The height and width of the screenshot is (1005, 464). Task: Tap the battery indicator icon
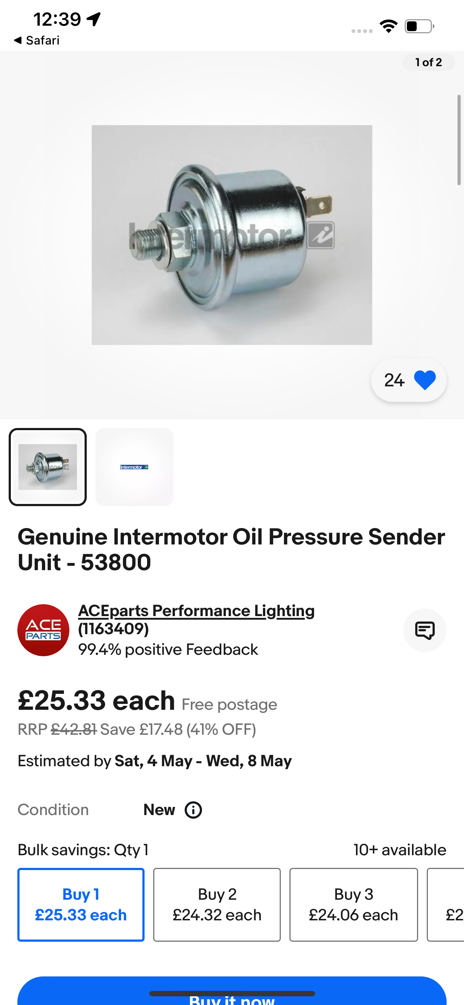[x=419, y=26]
